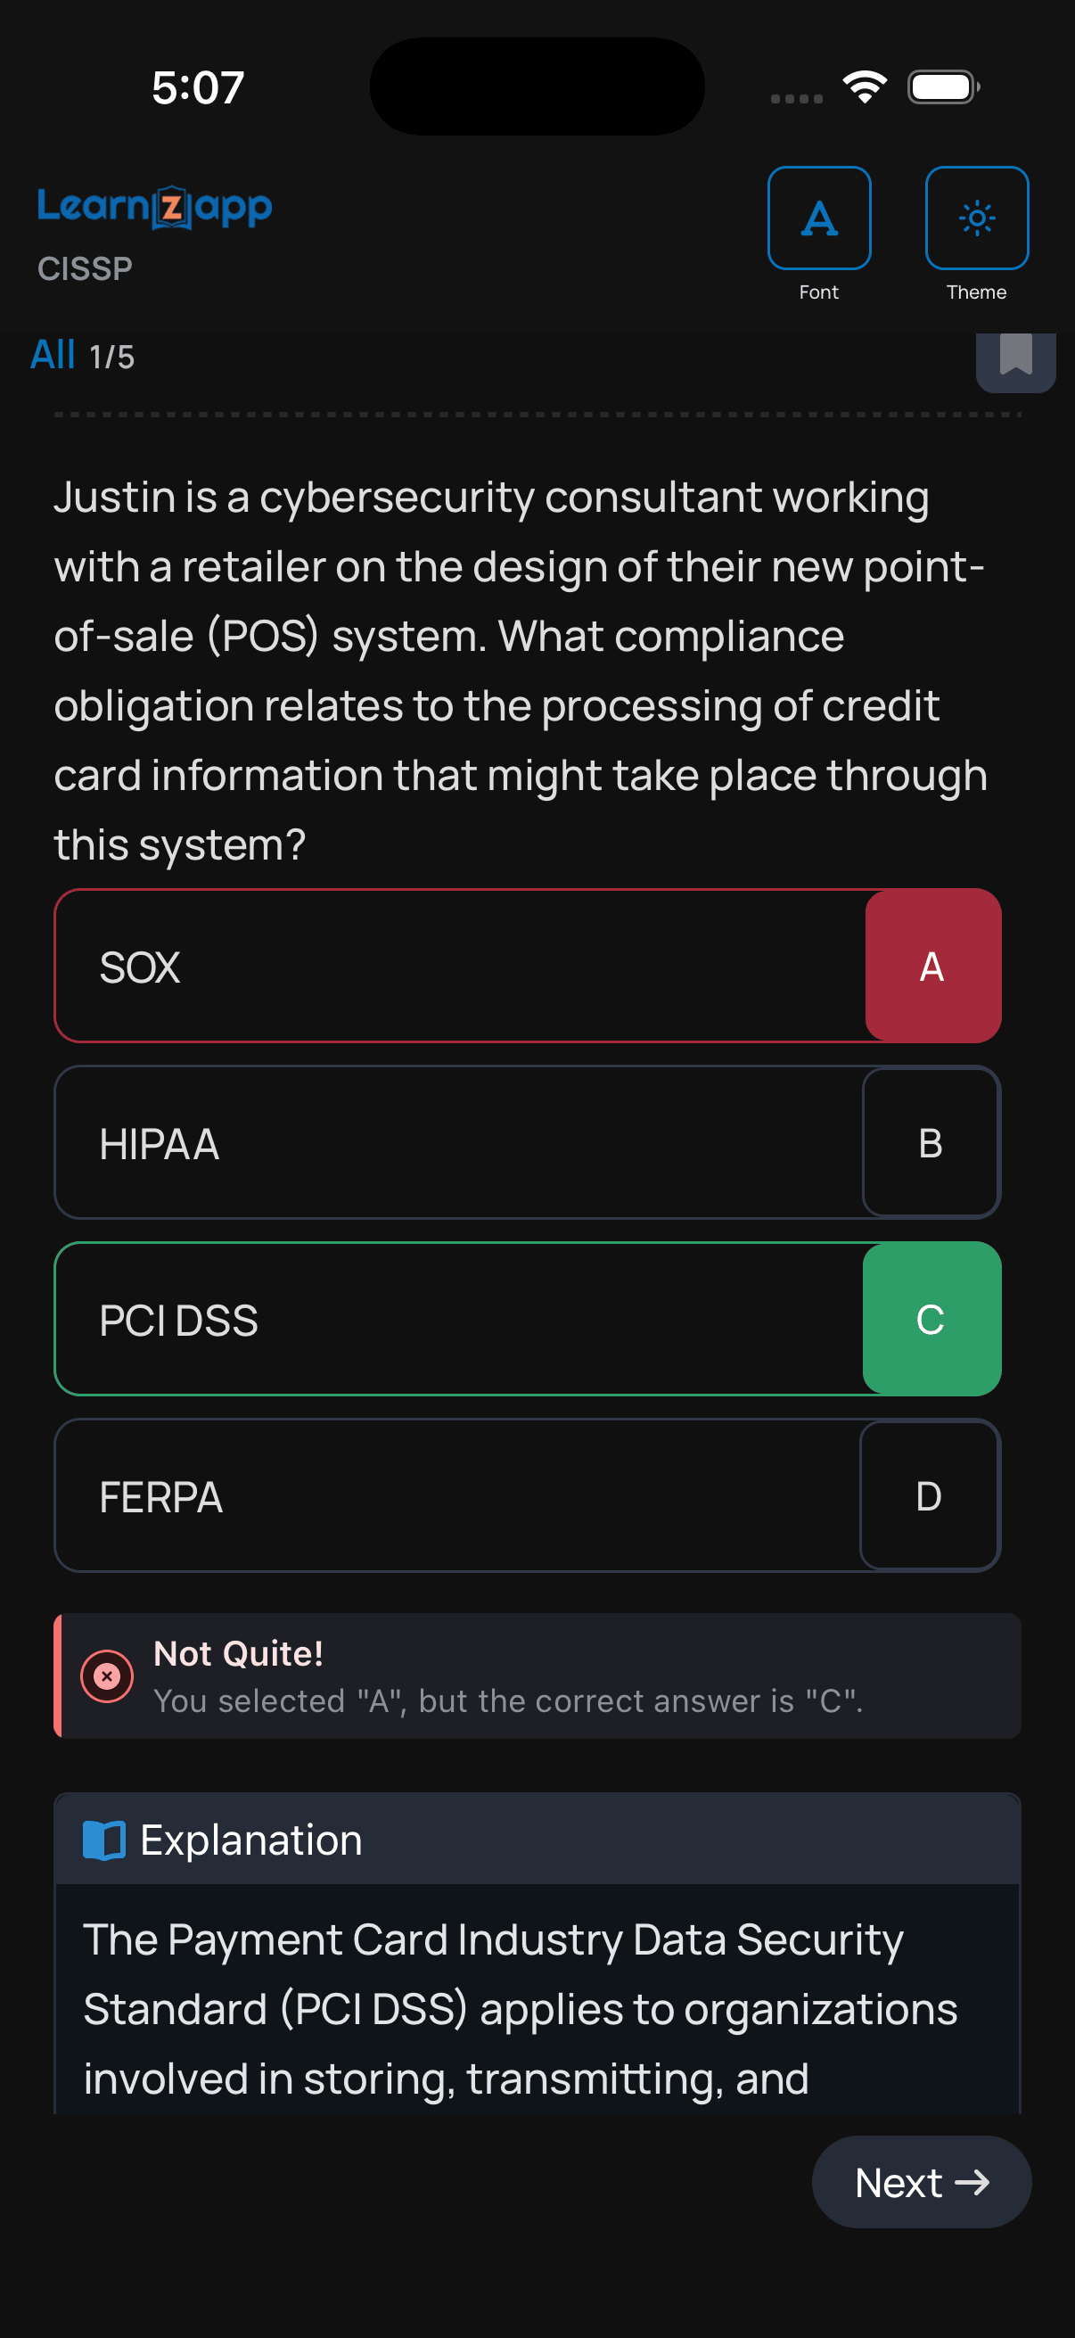Bookmark this question
1075x2338 pixels.
1015,356
